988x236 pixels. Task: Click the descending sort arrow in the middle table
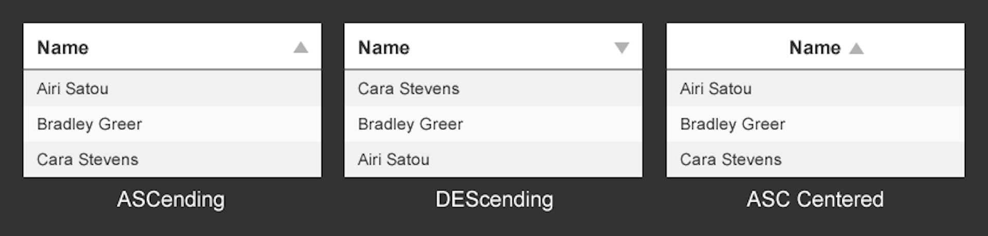pos(622,48)
